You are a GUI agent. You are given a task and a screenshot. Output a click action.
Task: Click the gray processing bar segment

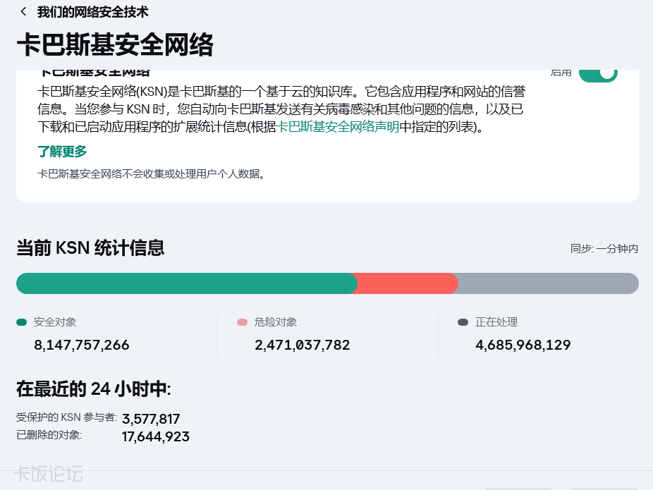click(x=548, y=283)
